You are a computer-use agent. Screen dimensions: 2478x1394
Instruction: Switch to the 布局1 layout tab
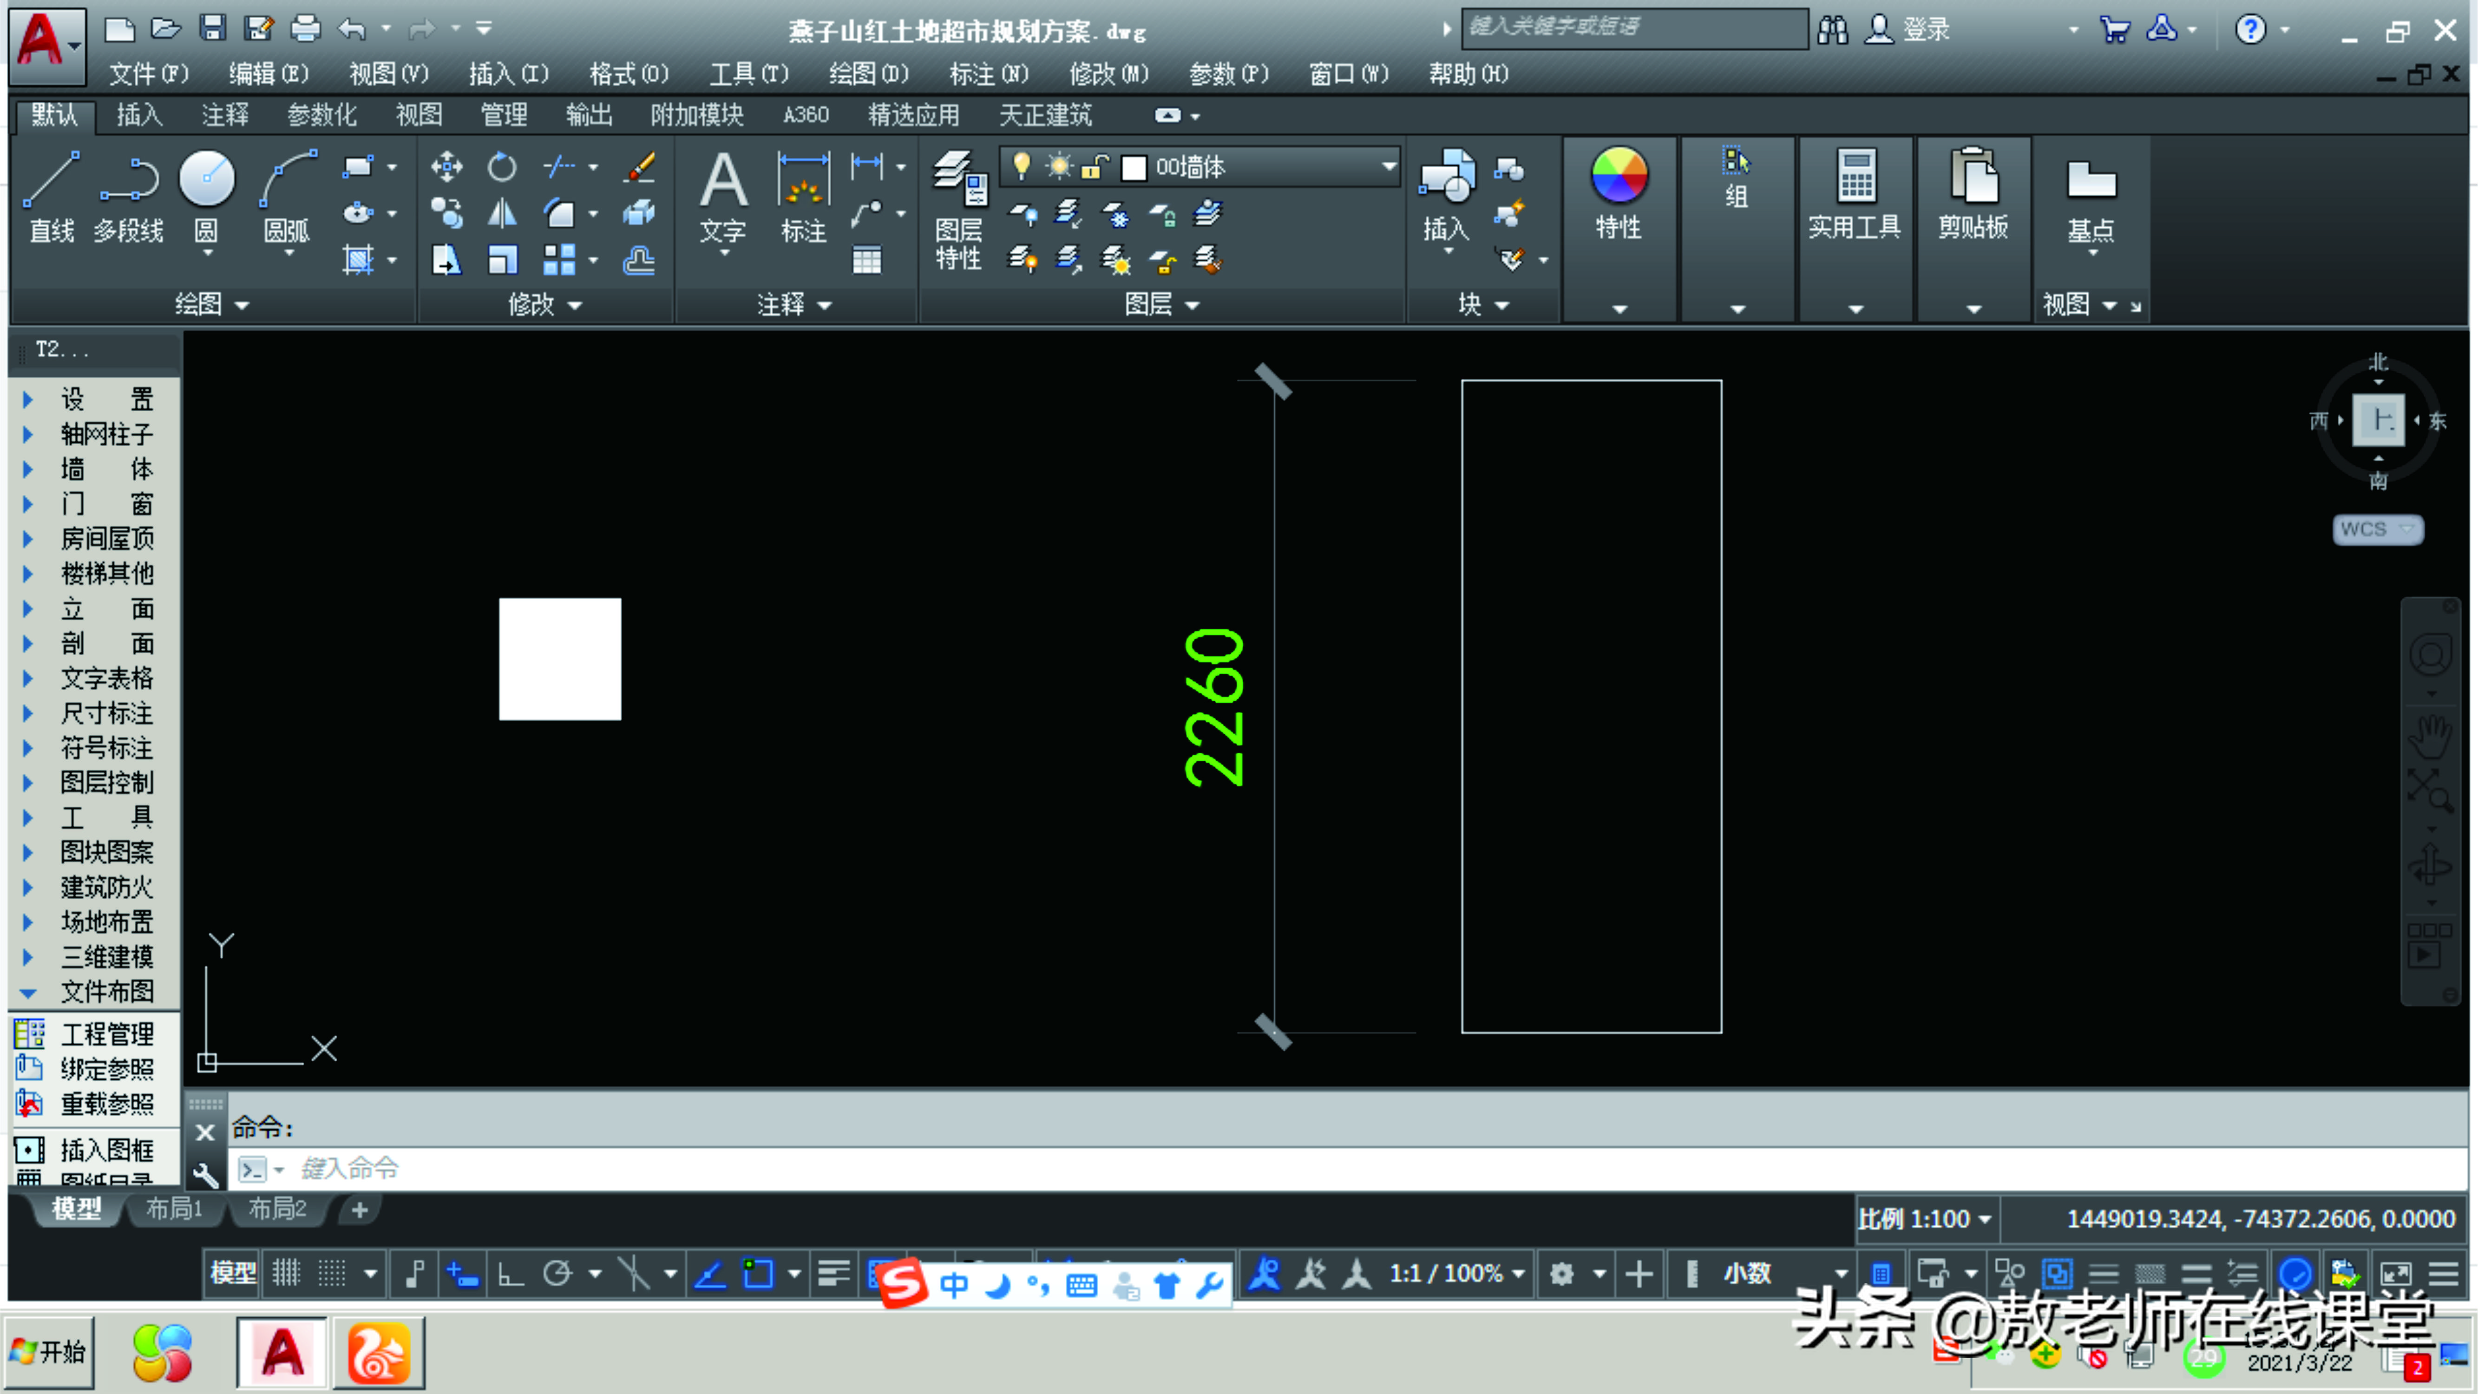173,1209
